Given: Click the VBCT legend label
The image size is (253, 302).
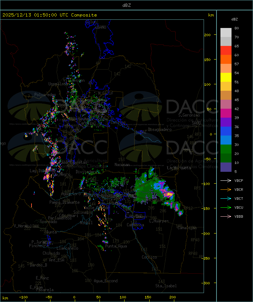Looking at the screenshot, I should 239,199.
